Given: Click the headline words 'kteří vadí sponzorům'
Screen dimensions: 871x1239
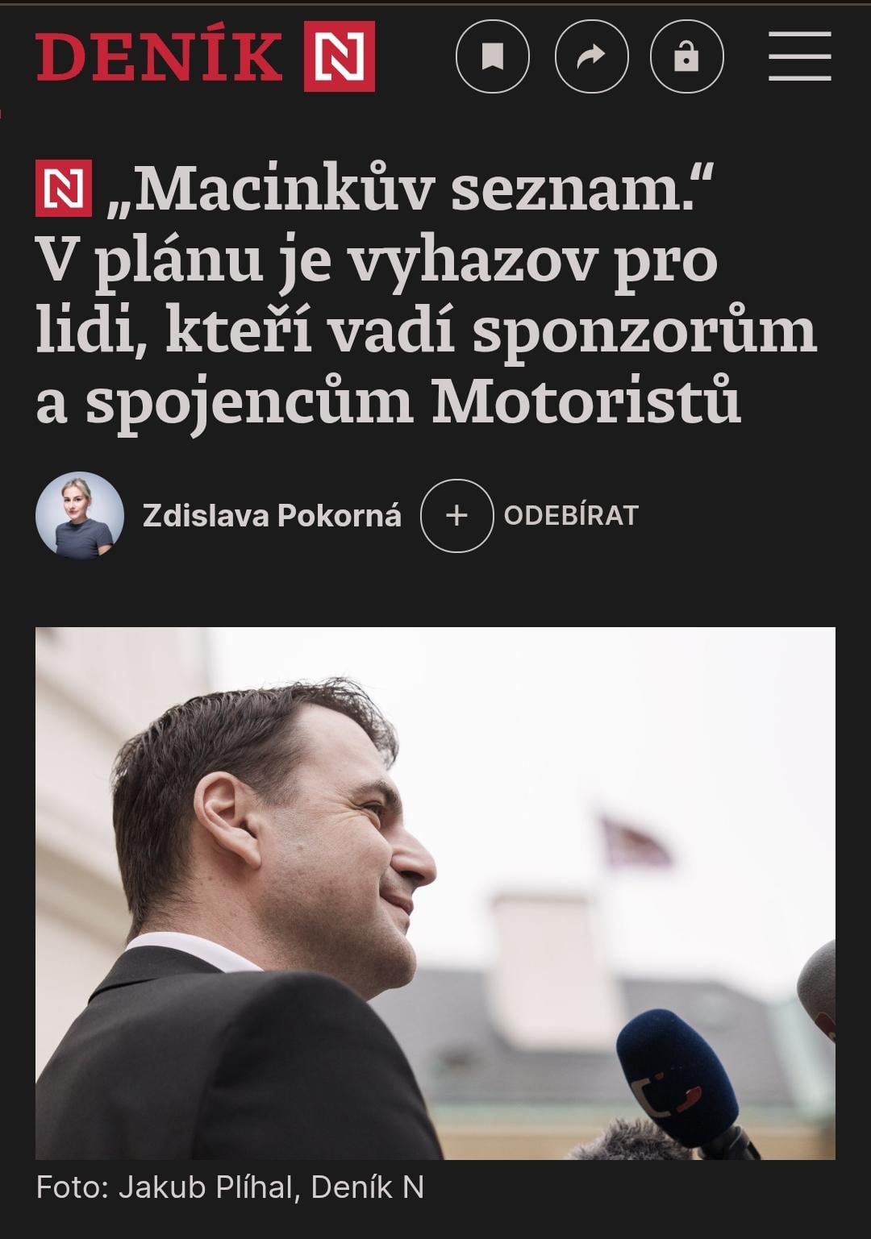Looking at the screenshot, I should pos(491,331).
